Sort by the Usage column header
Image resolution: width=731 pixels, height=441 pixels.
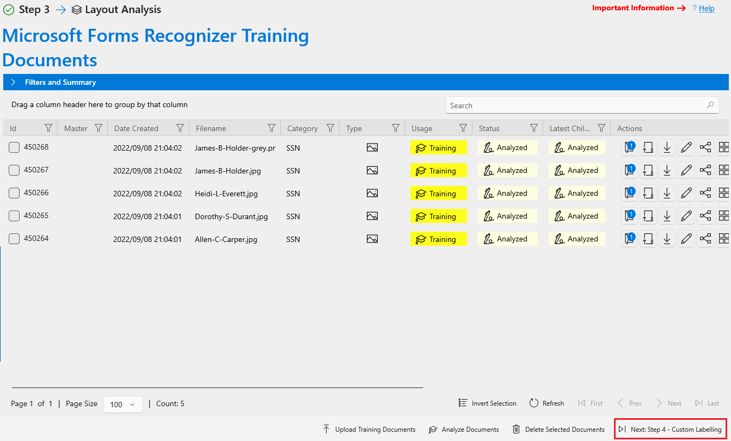click(x=422, y=128)
